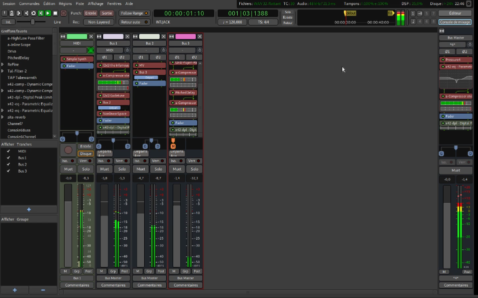This screenshot has height=298, width=478.
Task: Click the Bus Master gain fader
Action: pyautogui.click(x=447, y=225)
